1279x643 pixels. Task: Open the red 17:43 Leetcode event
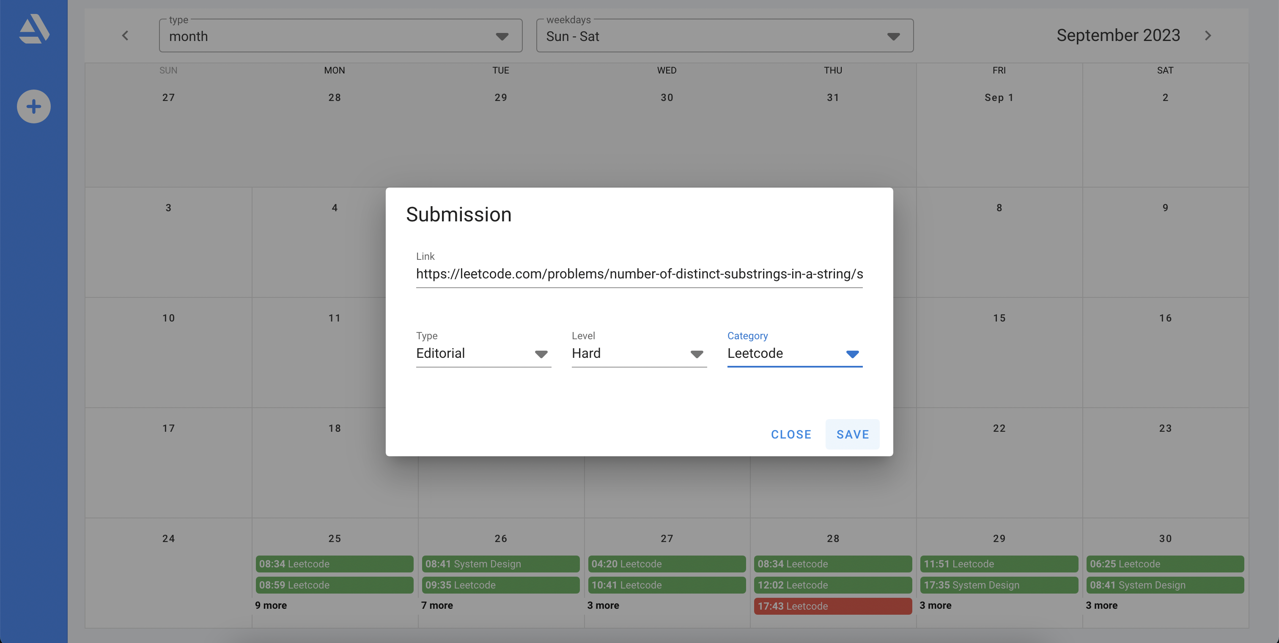click(x=833, y=606)
